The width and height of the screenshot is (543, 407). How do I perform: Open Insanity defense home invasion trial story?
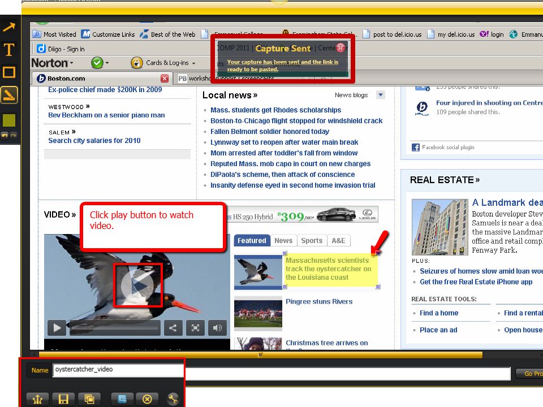[x=293, y=185]
